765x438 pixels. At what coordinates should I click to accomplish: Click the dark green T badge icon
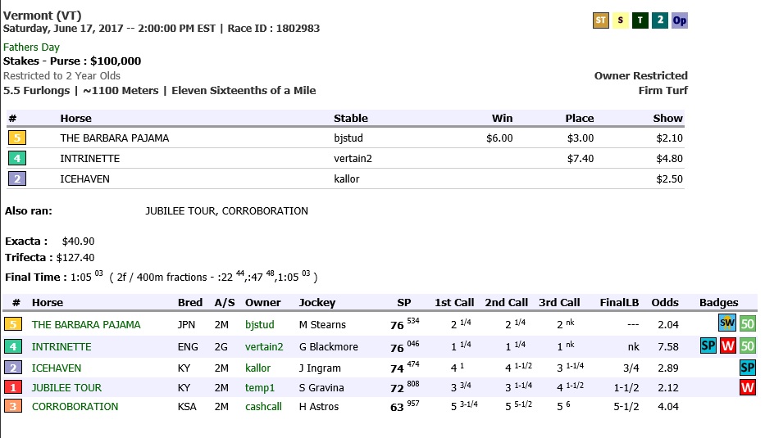pos(640,20)
